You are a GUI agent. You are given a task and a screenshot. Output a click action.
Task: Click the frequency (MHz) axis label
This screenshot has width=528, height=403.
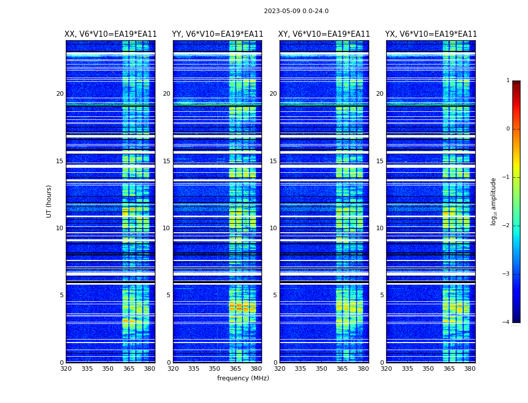pyautogui.click(x=243, y=378)
